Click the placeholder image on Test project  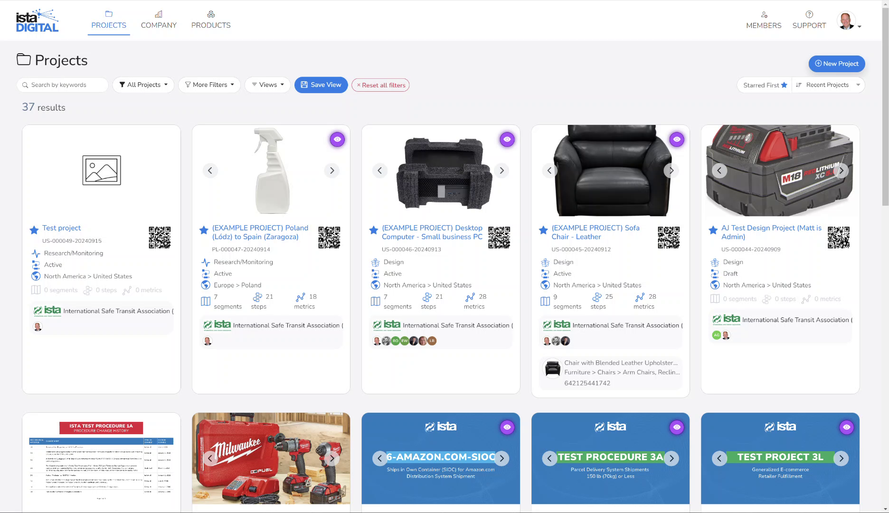pyautogui.click(x=102, y=170)
